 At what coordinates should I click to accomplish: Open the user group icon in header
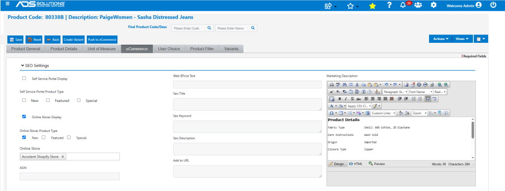point(418,5)
